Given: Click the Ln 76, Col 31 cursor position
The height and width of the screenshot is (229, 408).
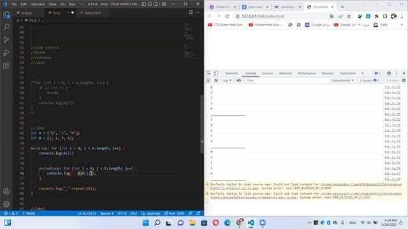Looking at the screenshot, I should [87, 214].
